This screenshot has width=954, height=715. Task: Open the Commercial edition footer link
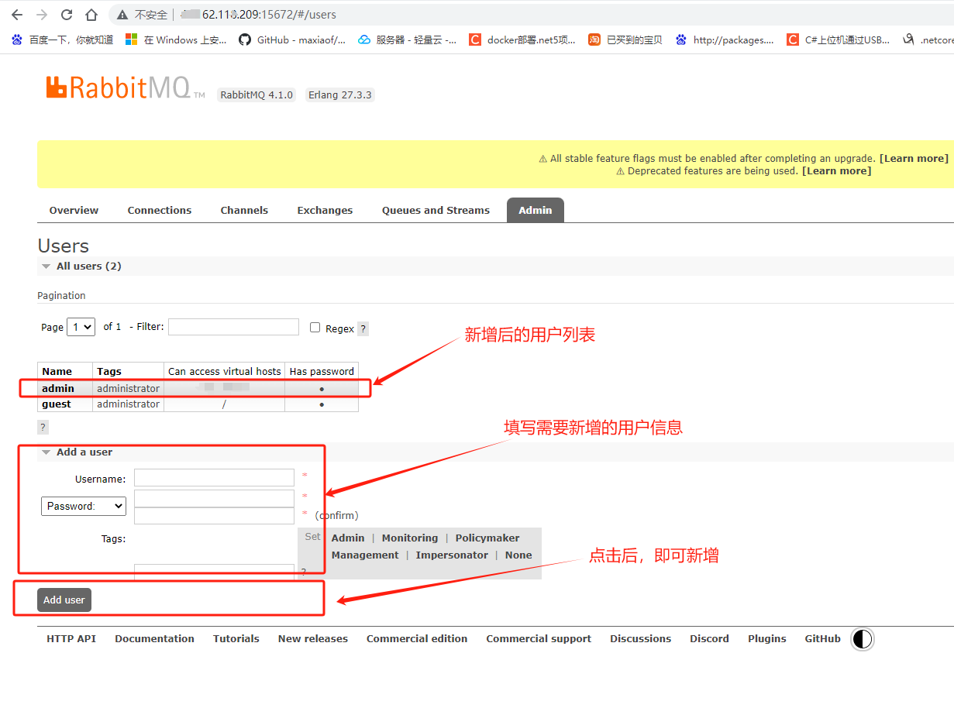tap(417, 638)
